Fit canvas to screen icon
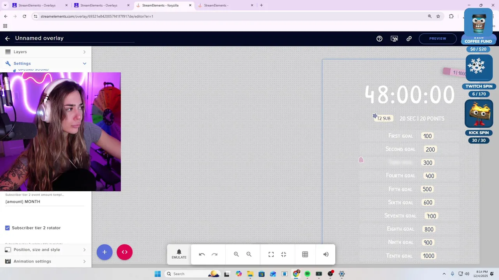 (x=271, y=254)
